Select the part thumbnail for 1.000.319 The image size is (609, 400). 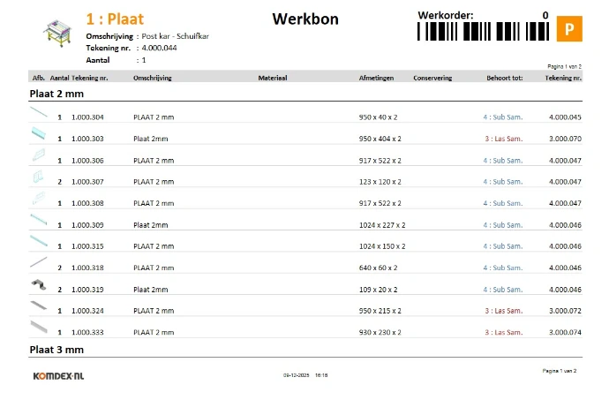38,285
